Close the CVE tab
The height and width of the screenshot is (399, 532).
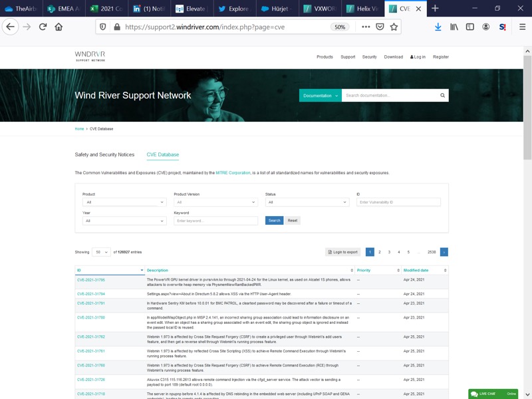click(418, 9)
